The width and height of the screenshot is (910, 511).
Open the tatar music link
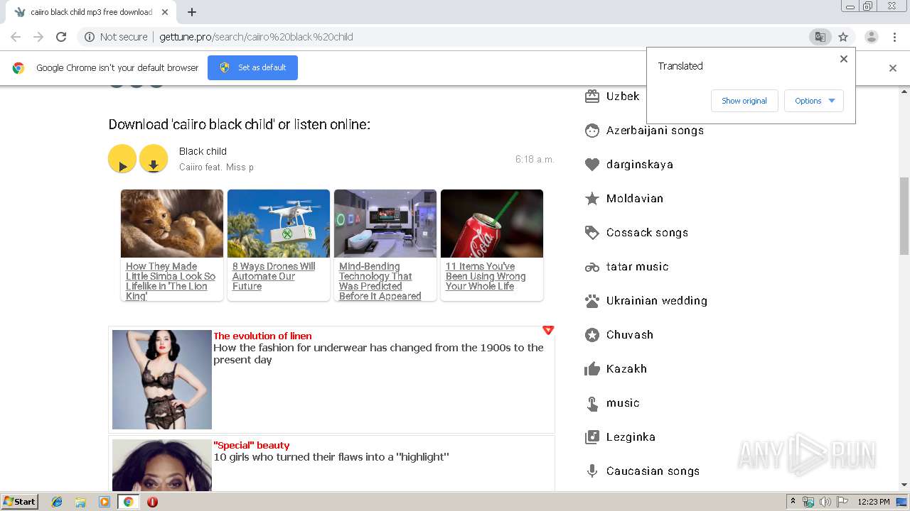coord(638,267)
